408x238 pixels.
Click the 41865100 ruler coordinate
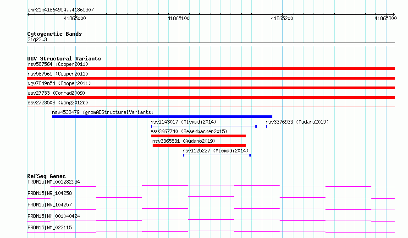178,18
